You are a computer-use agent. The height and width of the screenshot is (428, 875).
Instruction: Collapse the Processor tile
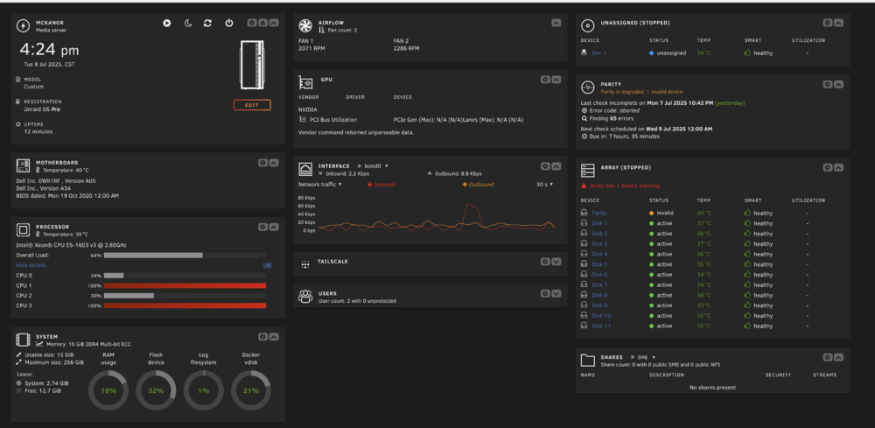click(273, 227)
